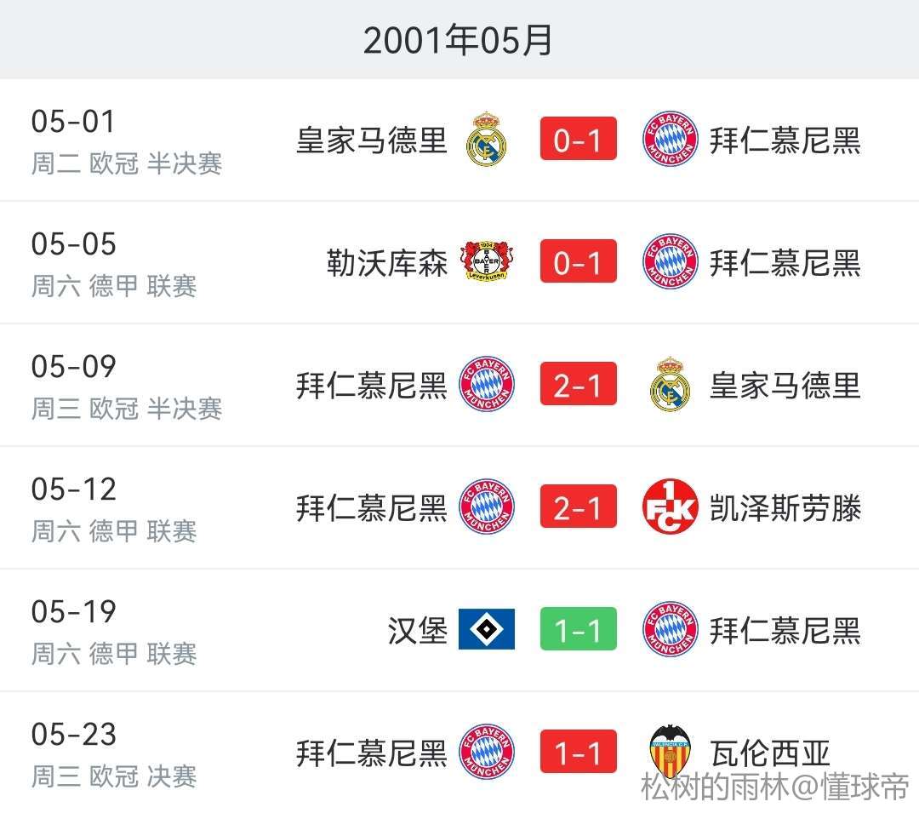Screen dimensions: 919x813
Task: Select the 05-23 欧冠 决赛 match info
Action: click(114, 776)
